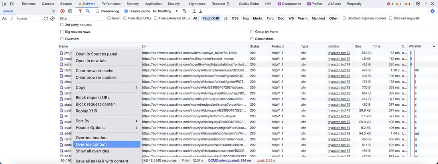Enable the Preserve log checkbox
Screen dimensions: 438x164
(98, 11)
